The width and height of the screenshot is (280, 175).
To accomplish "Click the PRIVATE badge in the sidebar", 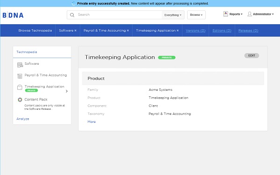I will click(31, 90).
